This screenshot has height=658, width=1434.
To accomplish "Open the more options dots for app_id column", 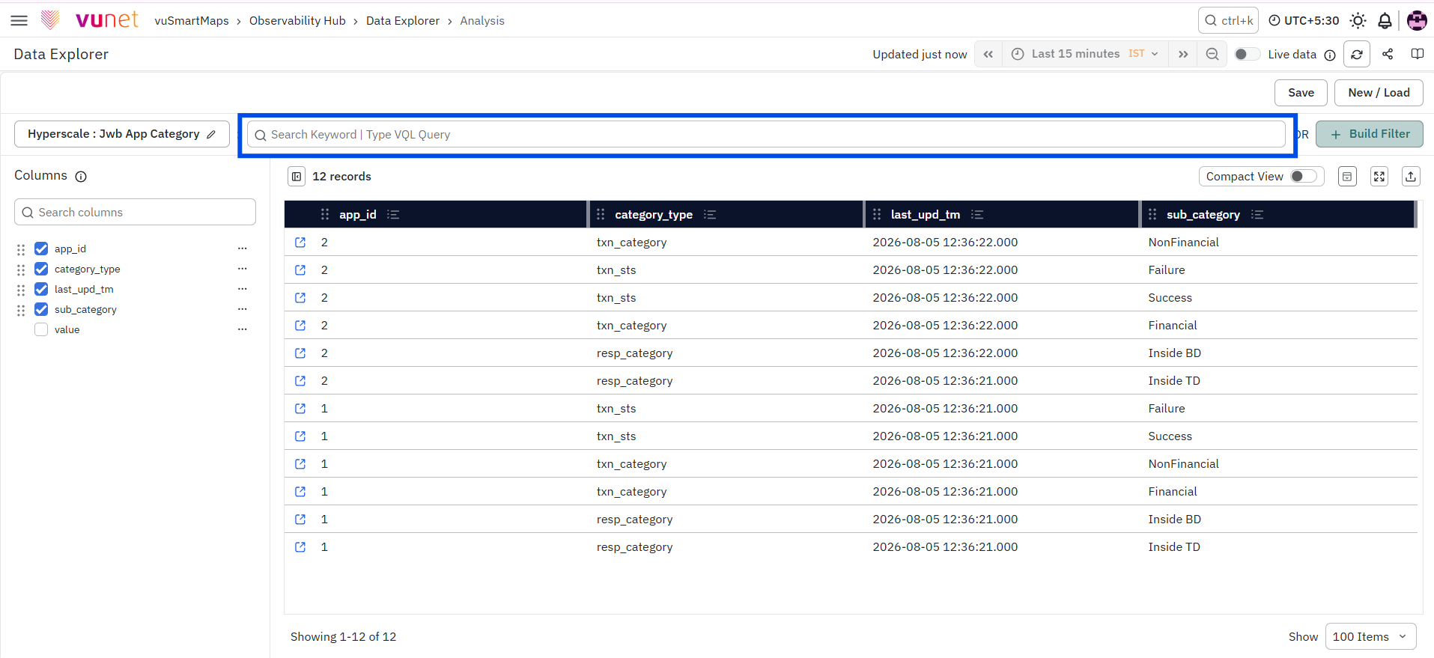I will point(242,248).
